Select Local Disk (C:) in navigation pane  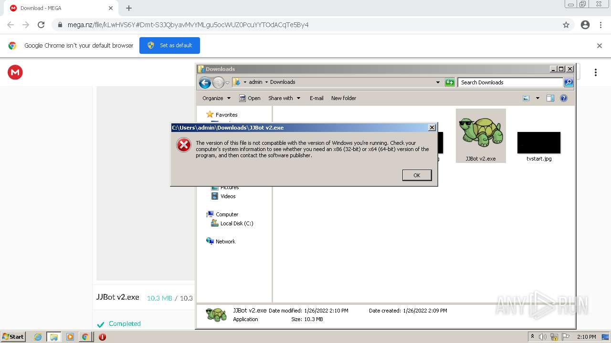click(237, 223)
